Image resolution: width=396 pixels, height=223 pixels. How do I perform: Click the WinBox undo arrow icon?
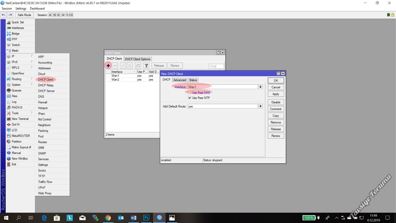click(x=3, y=15)
